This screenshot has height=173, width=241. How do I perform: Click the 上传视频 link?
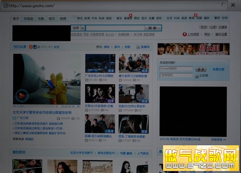coord(193,34)
